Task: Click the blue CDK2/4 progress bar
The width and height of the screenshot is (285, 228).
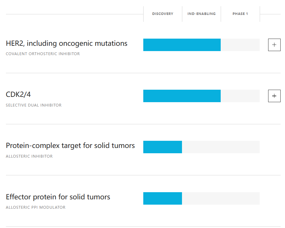Action: pyautogui.click(x=182, y=96)
